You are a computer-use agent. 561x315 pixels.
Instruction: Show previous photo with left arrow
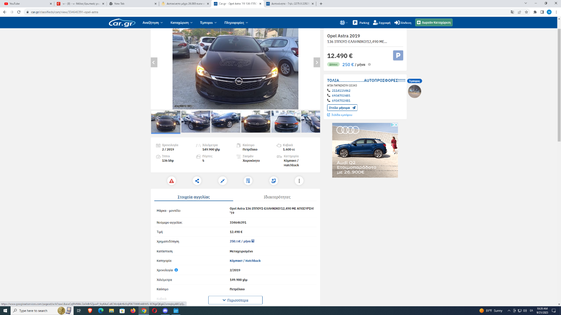[154, 62]
